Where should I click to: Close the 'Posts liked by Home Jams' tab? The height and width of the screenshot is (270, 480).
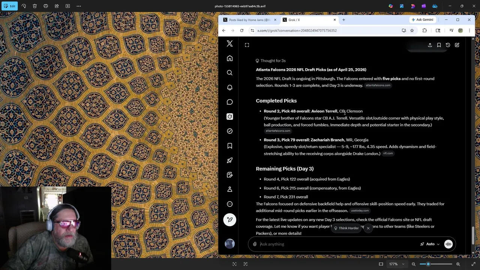[275, 20]
